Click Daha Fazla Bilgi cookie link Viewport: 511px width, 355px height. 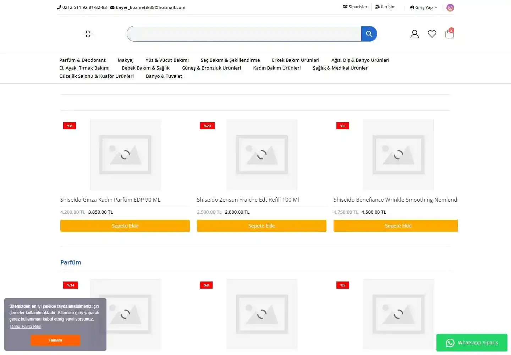26,327
